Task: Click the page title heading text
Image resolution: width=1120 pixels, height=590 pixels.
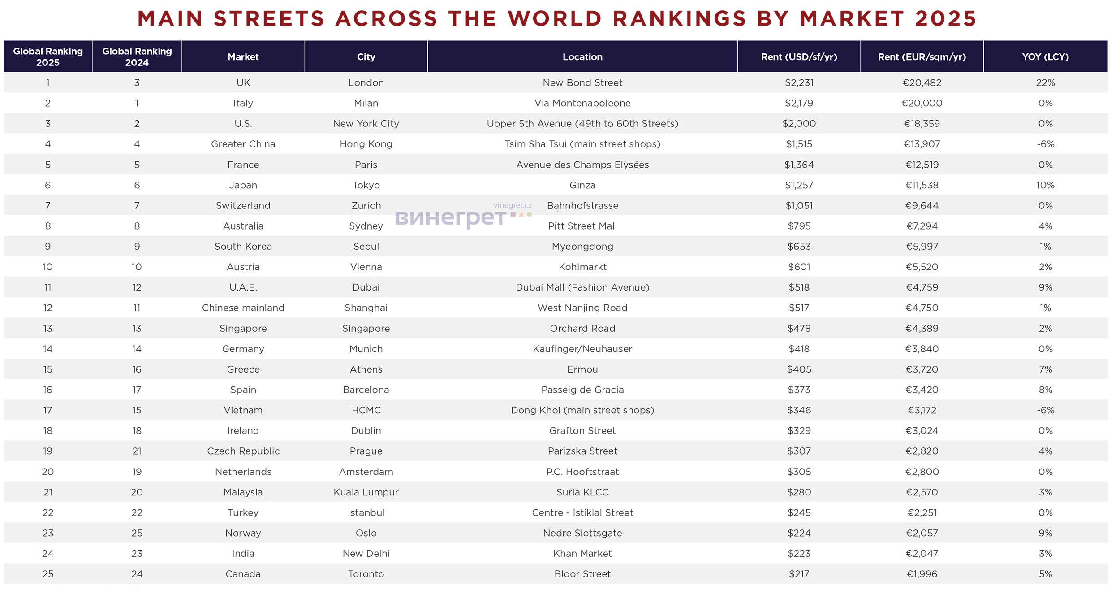Action: (556, 19)
